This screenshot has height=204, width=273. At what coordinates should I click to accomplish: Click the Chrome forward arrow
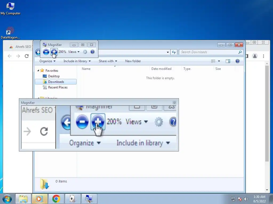point(18,56)
